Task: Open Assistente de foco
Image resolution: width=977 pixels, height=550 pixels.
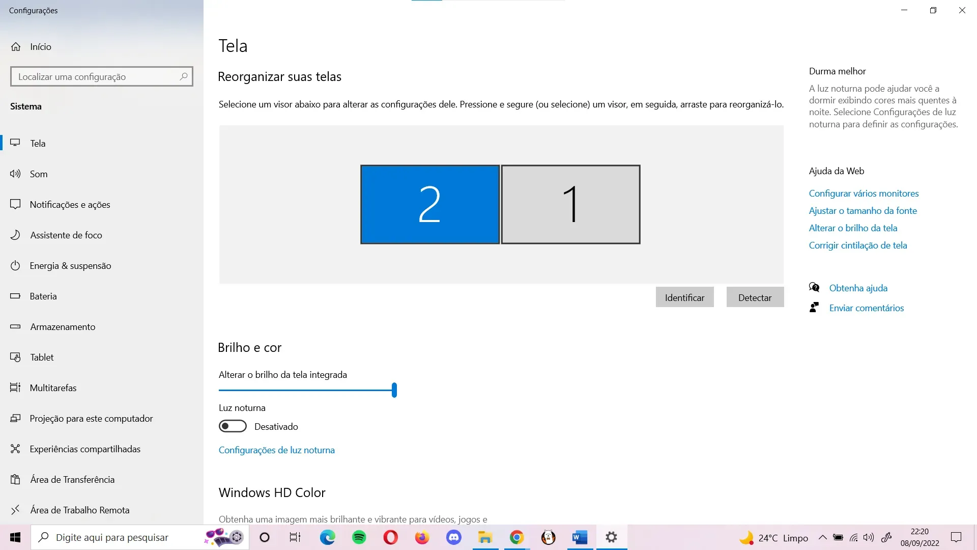Action: click(102, 235)
